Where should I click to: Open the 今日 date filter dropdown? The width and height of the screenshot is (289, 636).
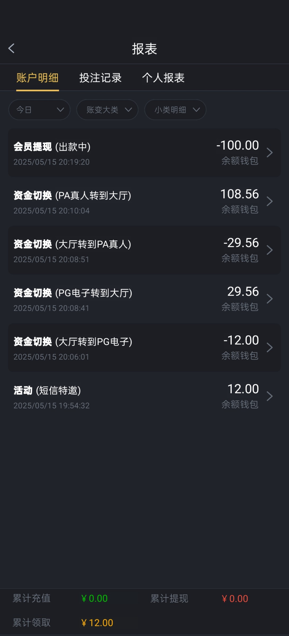click(39, 110)
